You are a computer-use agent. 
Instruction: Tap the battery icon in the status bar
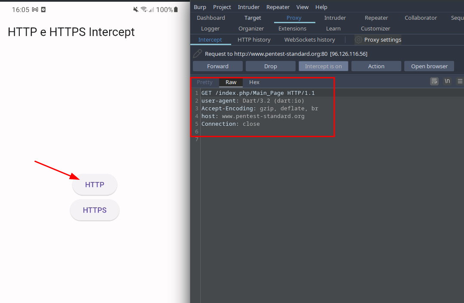[x=176, y=9]
